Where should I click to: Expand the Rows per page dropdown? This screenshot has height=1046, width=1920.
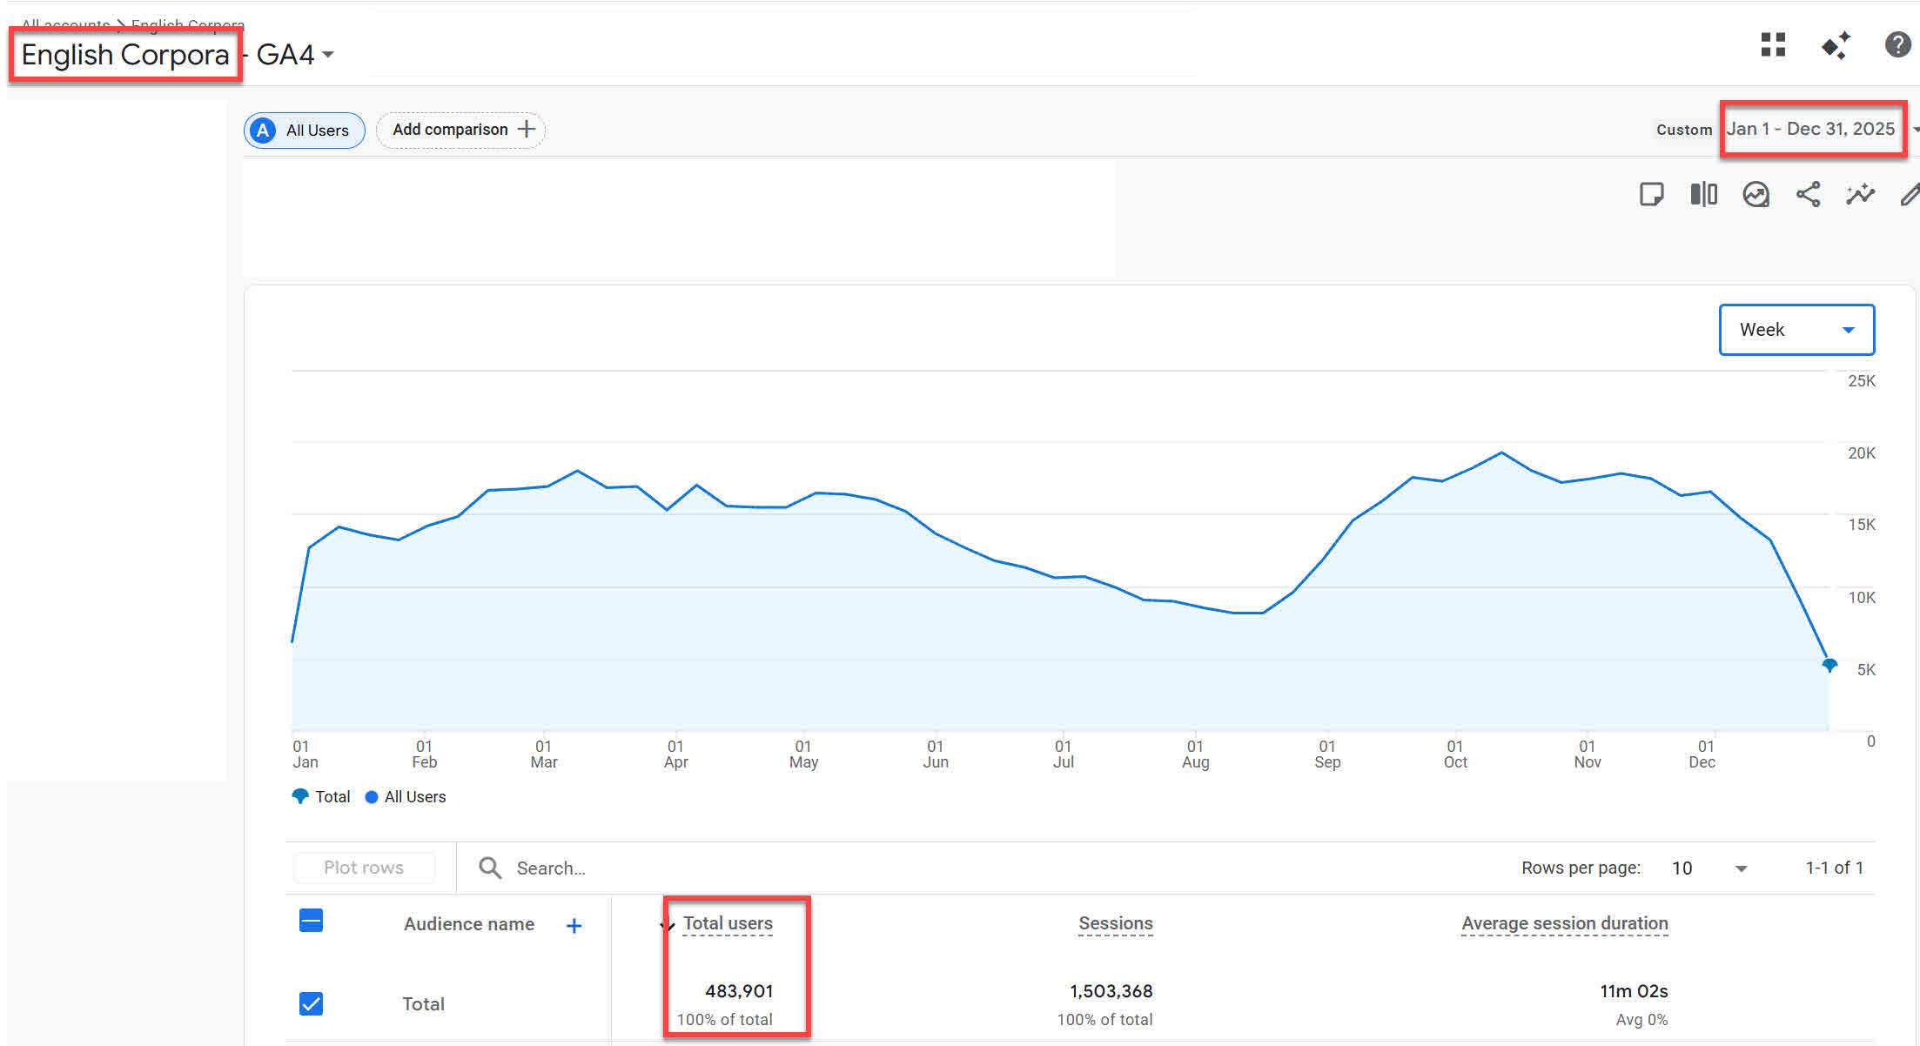(1710, 868)
